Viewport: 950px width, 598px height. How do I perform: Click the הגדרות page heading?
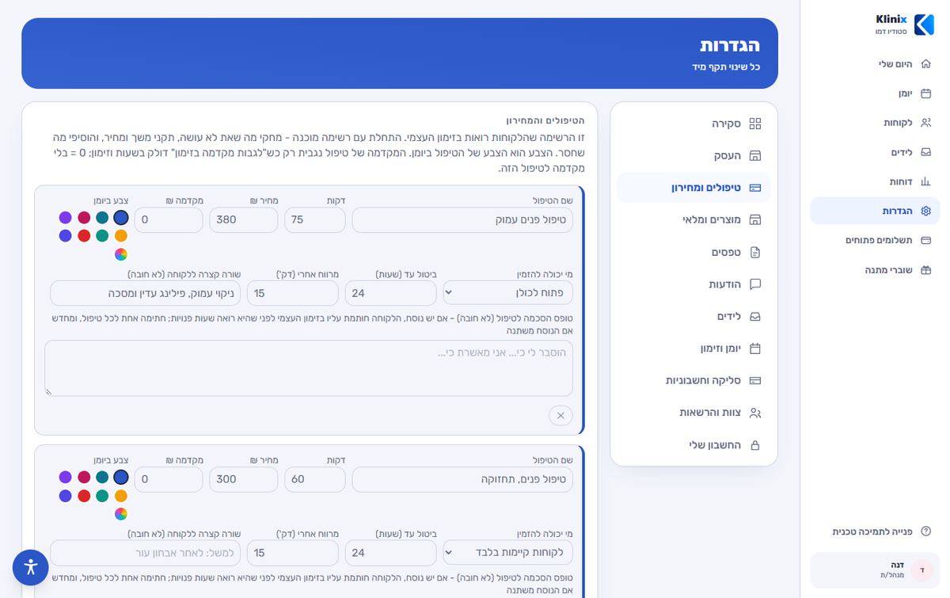730,44
